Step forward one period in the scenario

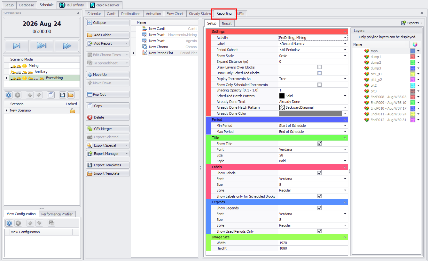click(x=17, y=46)
